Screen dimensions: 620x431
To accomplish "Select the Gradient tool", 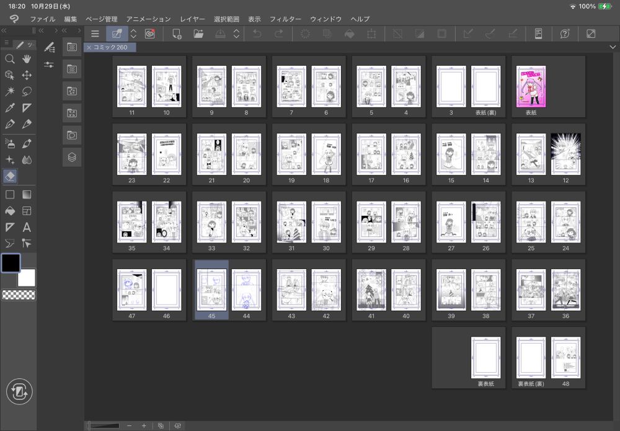I will [x=27, y=195].
